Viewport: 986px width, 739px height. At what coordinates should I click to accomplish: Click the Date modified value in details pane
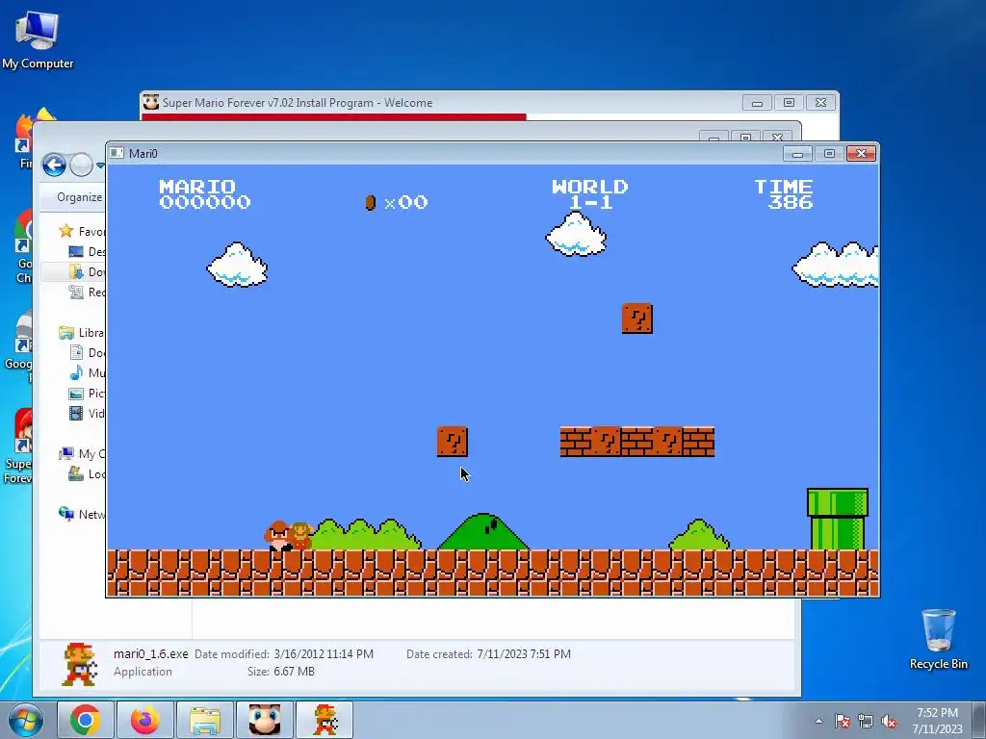(x=324, y=653)
